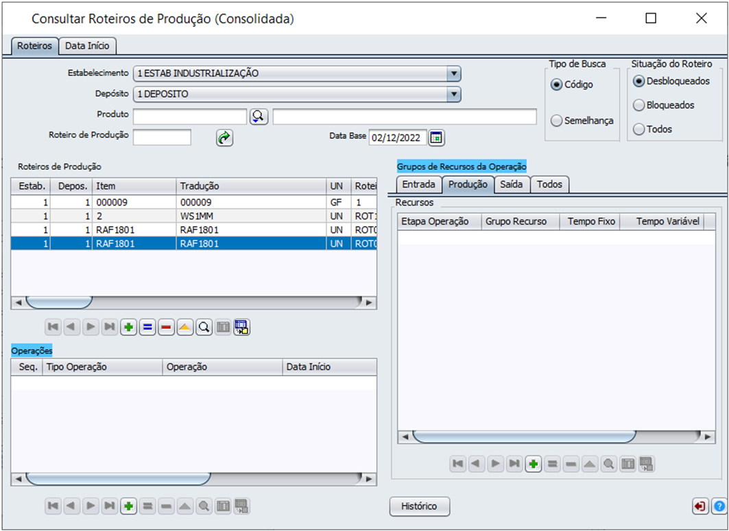
Task: Go to first record in Recursos toolbar
Action: pyautogui.click(x=458, y=464)
